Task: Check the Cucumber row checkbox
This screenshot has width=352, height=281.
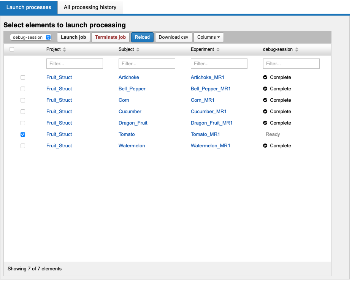Action: 23,112
